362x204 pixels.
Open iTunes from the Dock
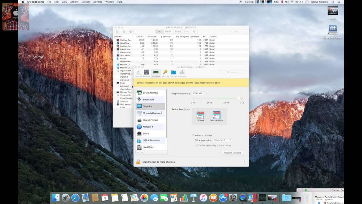tap(203, 197)
